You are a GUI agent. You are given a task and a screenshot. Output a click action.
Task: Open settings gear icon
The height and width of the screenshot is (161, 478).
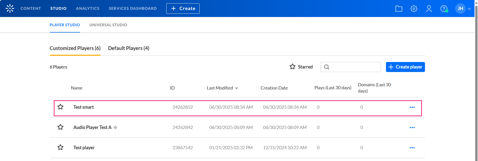pos(414,9)
